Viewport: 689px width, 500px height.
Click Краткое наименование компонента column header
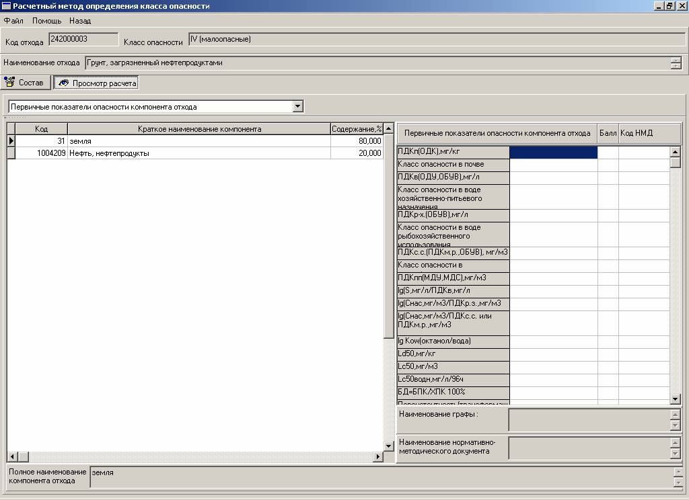(199, 129)
